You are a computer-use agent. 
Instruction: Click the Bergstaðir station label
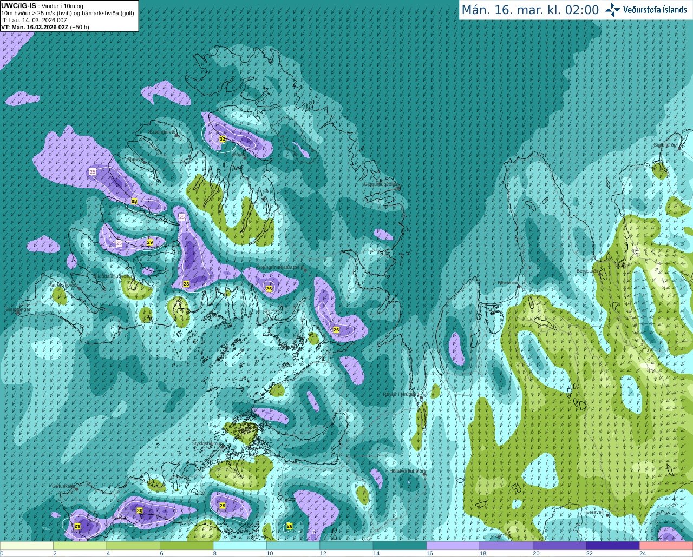click(588, 271)
